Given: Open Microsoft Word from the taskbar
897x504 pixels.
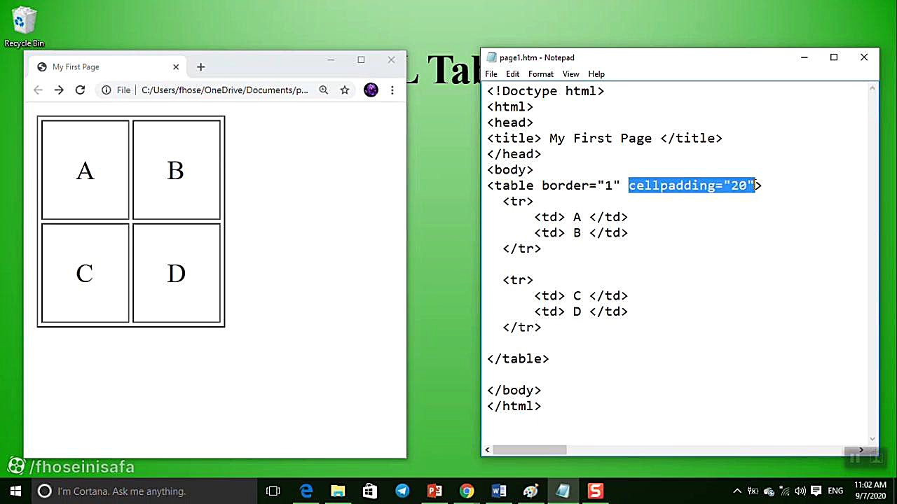Looking at the screenshot, I should [x=499, y=491].
